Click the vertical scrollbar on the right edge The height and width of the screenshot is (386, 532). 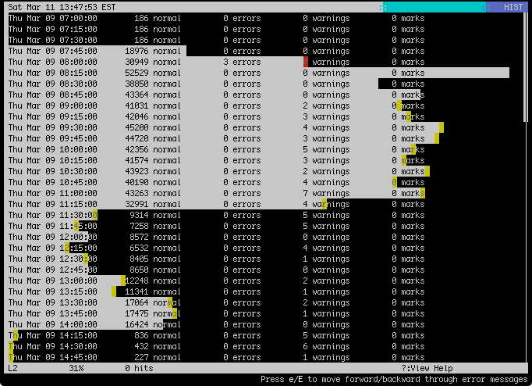(526, 63)
